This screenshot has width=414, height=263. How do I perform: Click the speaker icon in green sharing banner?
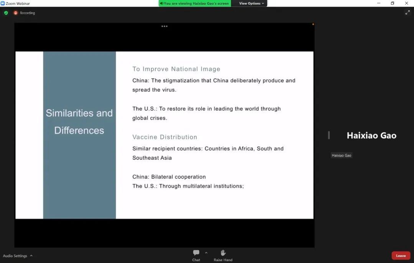pyautogui.click(x=161, y=3)
